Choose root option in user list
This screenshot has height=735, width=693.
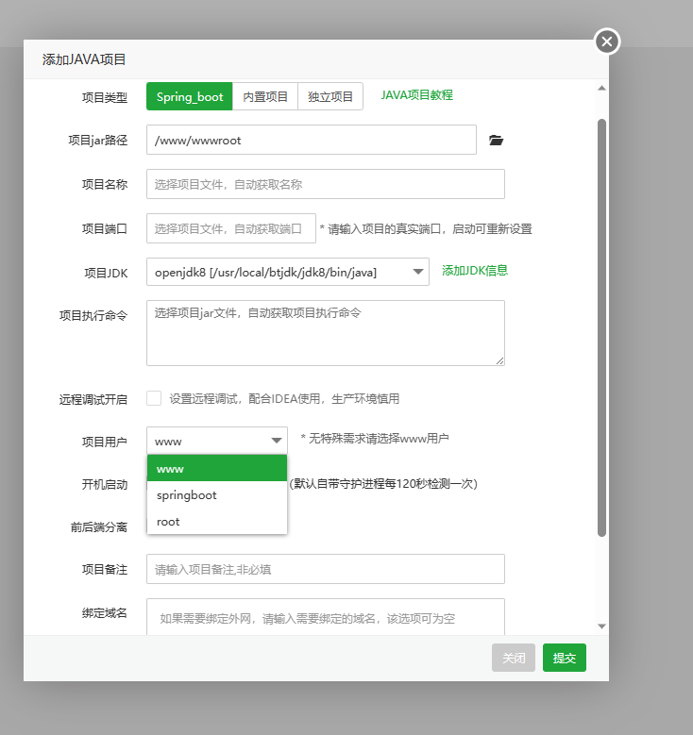coord(217,521)
